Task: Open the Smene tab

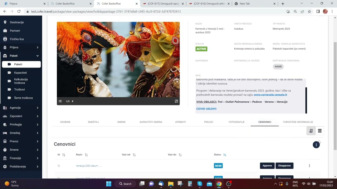Action: point(121,122)
